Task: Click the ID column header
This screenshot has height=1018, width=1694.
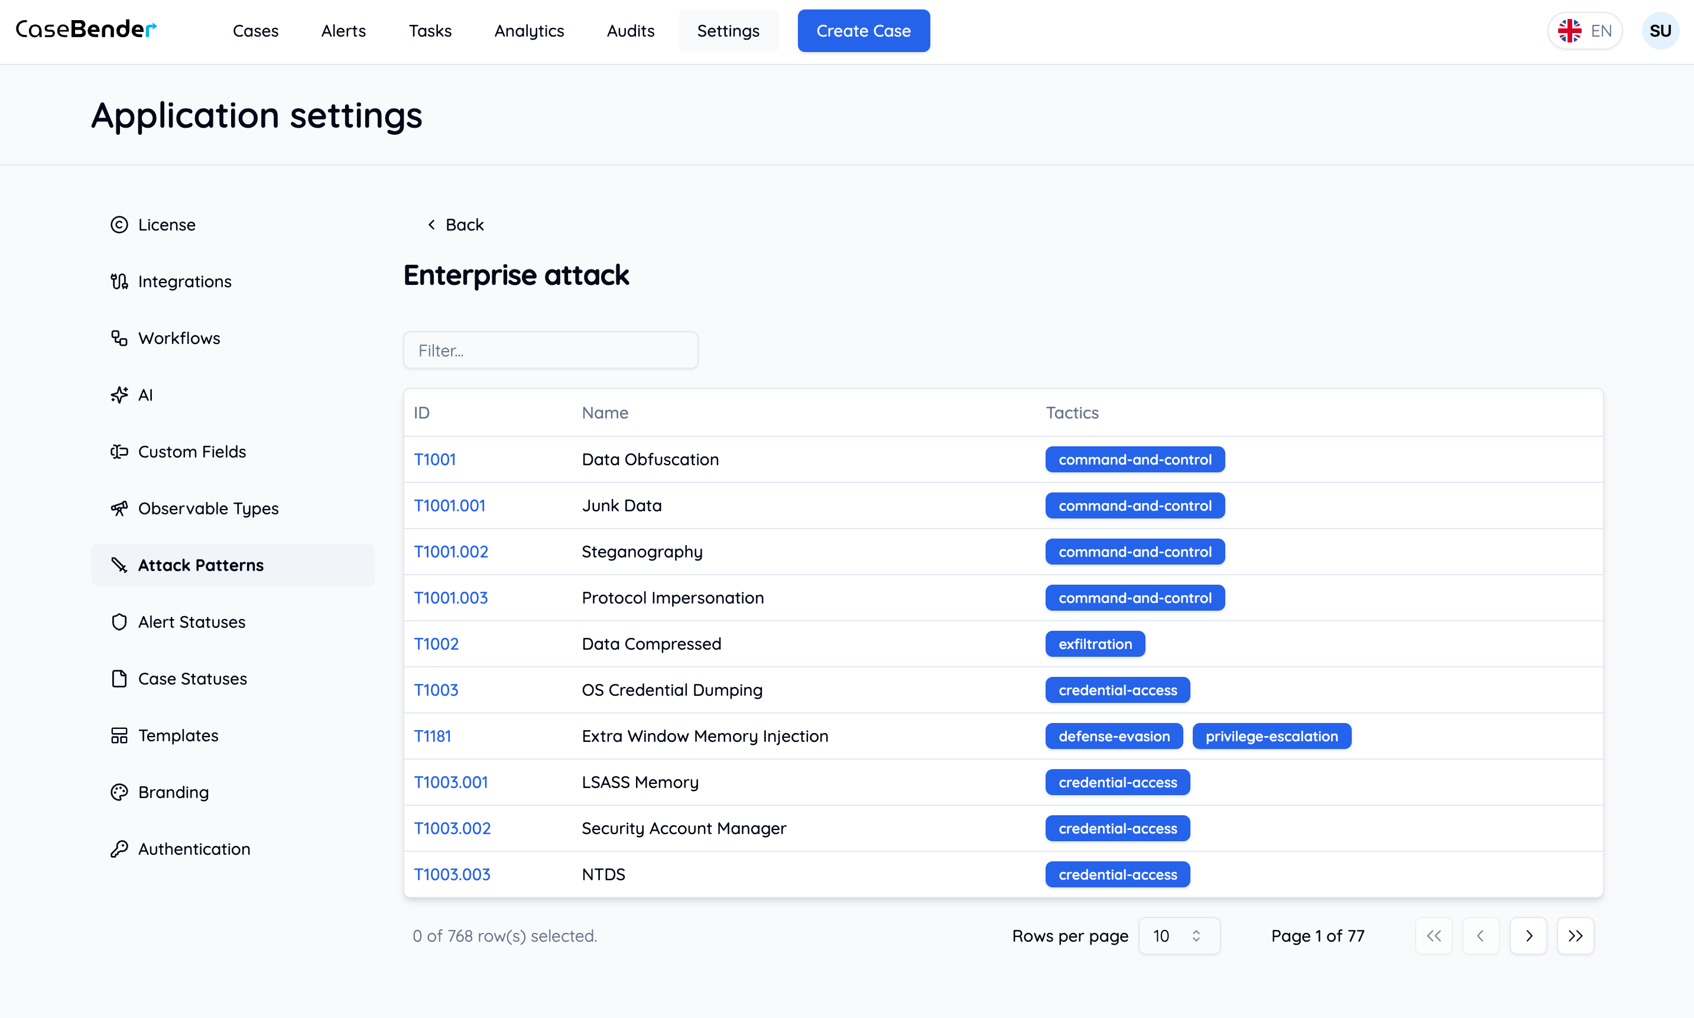Action: (x=422, y=412)
